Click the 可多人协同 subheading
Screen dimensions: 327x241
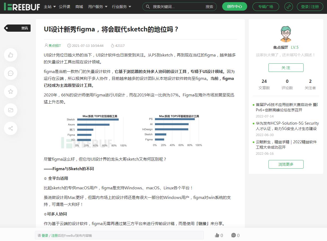tap(57, 214)
